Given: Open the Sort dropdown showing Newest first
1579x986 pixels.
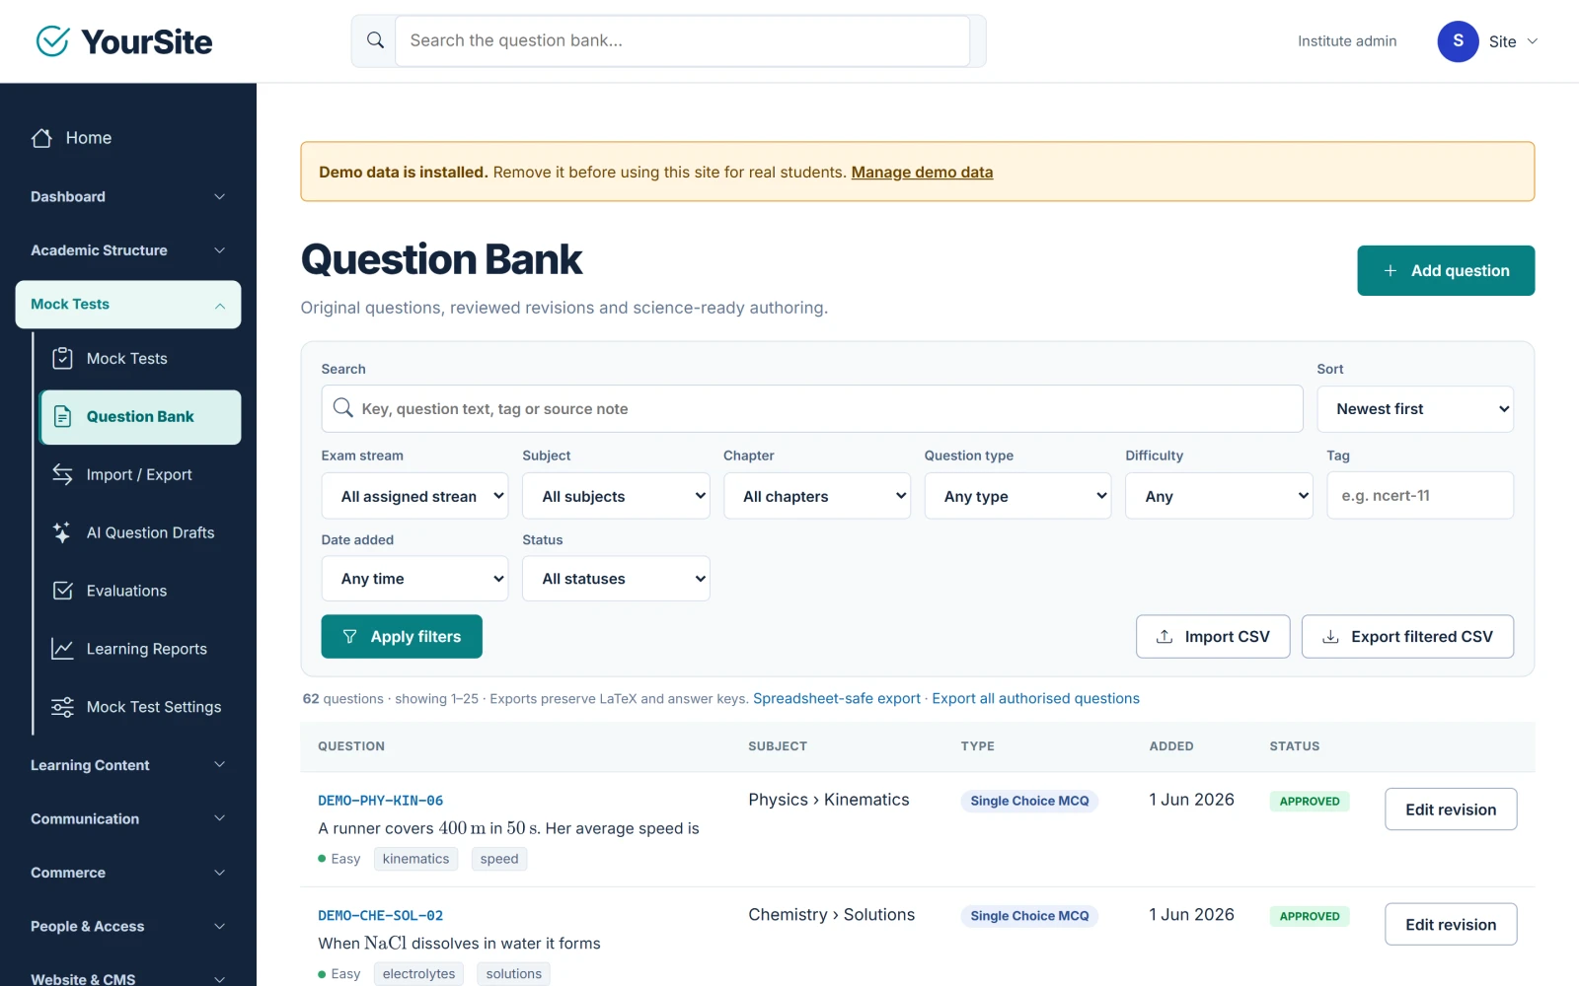Looking at the screenshot, I should pyautogui.click(x=1415, y=409).
